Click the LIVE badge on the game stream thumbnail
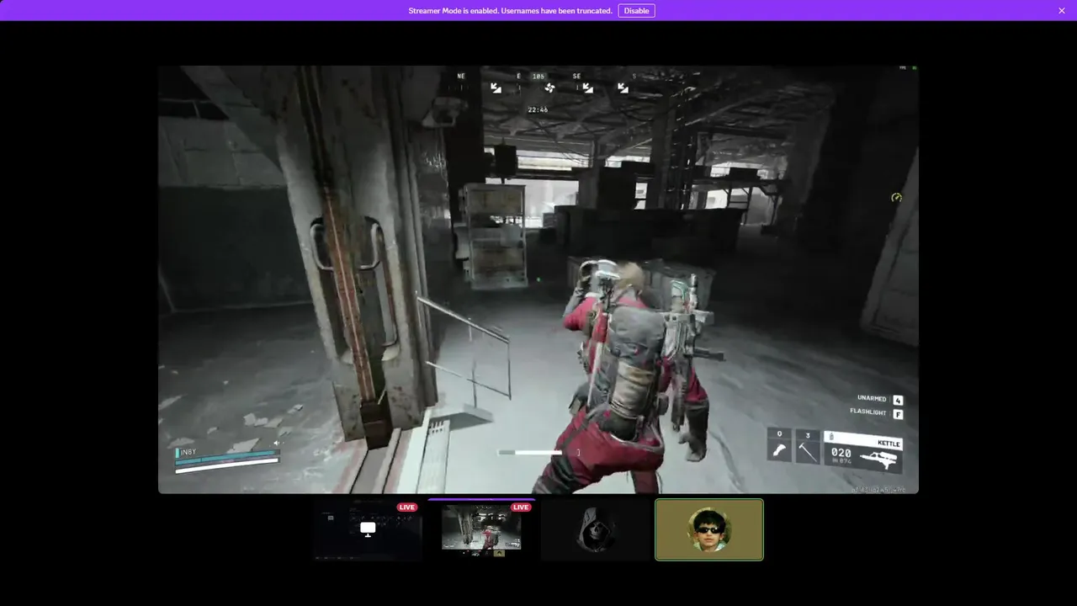 pos(521,508)
